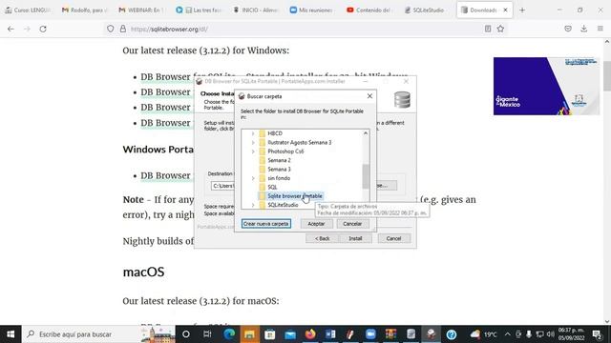The height and width of the screenshot is (343, 611).
Task: Click the site padlock icon
Action: (x=123, y=29)
